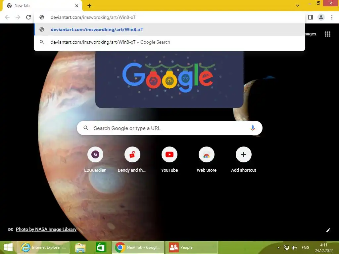
Task: Open the Bendy and th... shortcut
Action: [x=132, y=159]
